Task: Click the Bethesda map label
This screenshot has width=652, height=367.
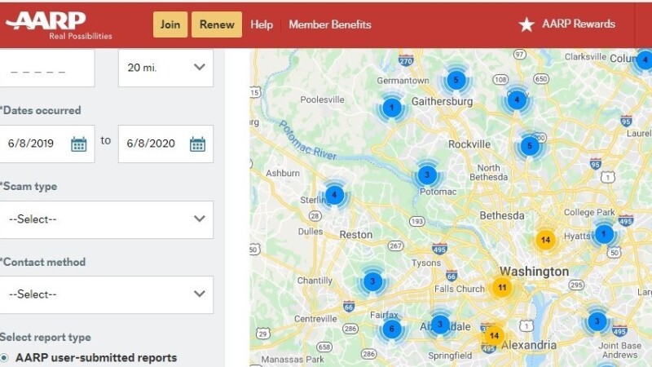Action: tap(502, 215)
